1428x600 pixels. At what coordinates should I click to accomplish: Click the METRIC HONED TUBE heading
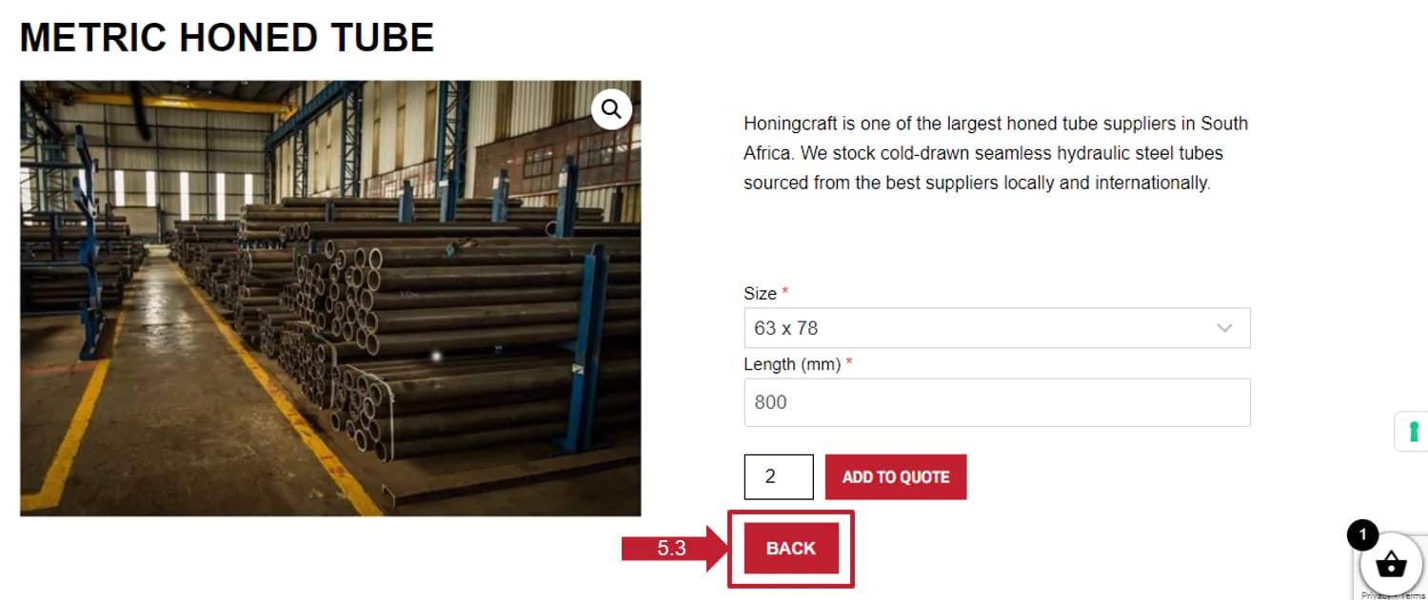pyautogui.click(x=228, y=37)
